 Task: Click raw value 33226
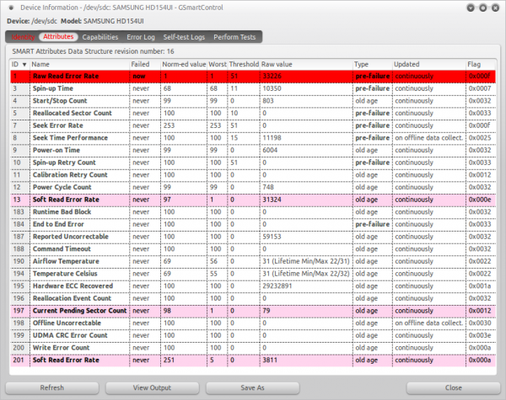tap(272, 77)
